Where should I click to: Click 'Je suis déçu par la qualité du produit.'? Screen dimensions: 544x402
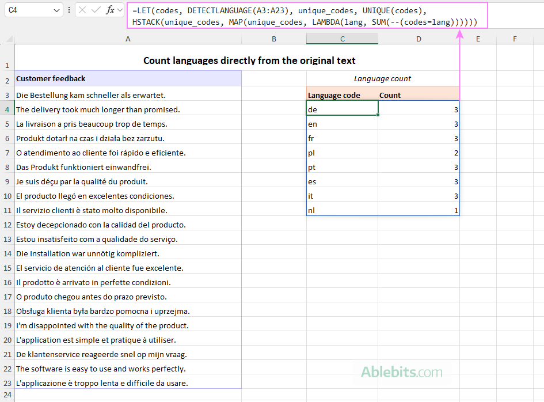pos(82,181)
